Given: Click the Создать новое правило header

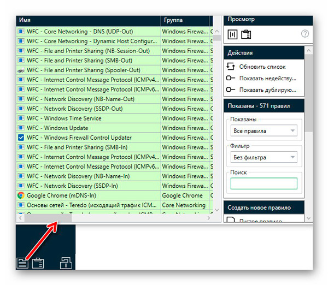Looking at the screenshot, I should coord(264,207).
